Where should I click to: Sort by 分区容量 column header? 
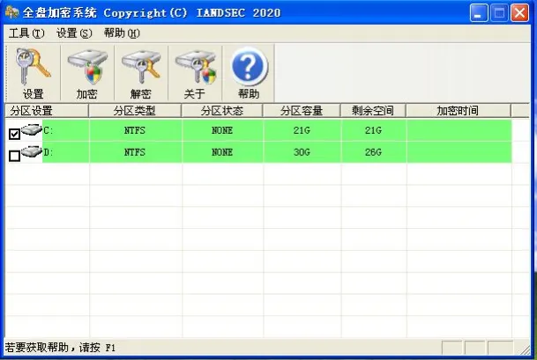(x=302, y=111)
